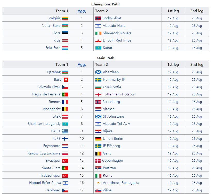This screenshot has height=196, width=212.
Task: Open the Agg. link in Main Path table
Action: click(82, 65)
